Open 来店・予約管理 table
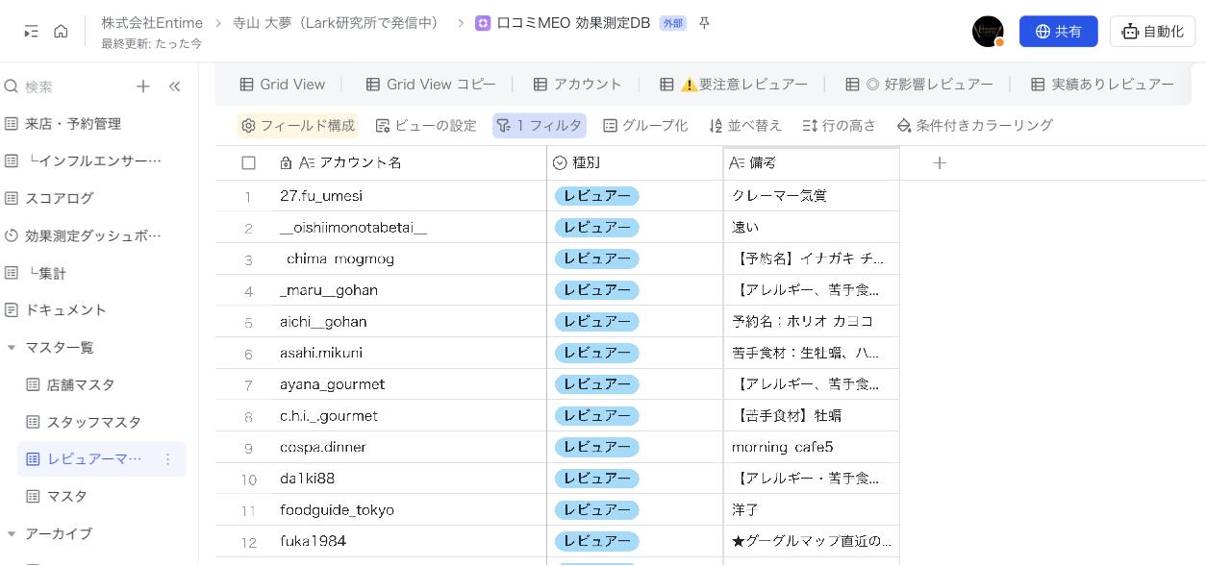This screenshot has height=566, width=1206. [x=63, y=124]
